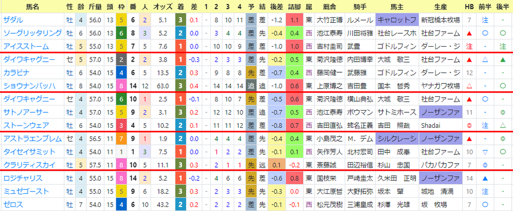The width and height of the screenshot is (513, 211).
Task: Select jockey cell 吉田豊
Action: tap(360, 86)
